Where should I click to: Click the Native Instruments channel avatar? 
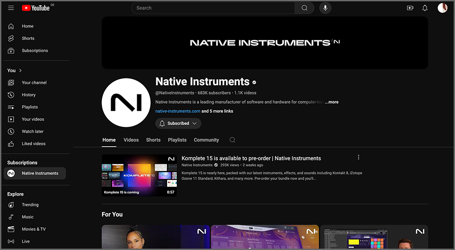(126, 102)
